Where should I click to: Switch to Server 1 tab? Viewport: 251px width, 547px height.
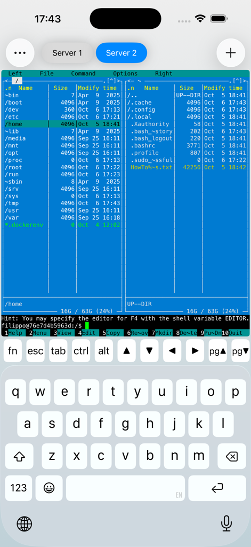point(67,53)
